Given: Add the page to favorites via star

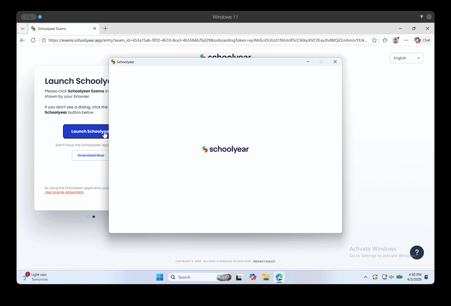Looking at the screenshot, I should [x=374, y=40].
